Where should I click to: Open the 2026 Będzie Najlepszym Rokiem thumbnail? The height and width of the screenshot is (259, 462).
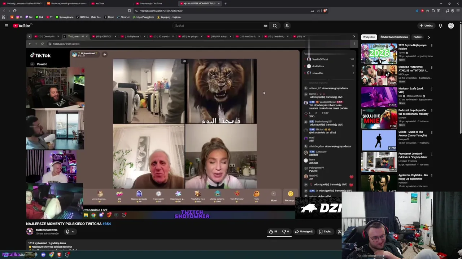(379, 53)
